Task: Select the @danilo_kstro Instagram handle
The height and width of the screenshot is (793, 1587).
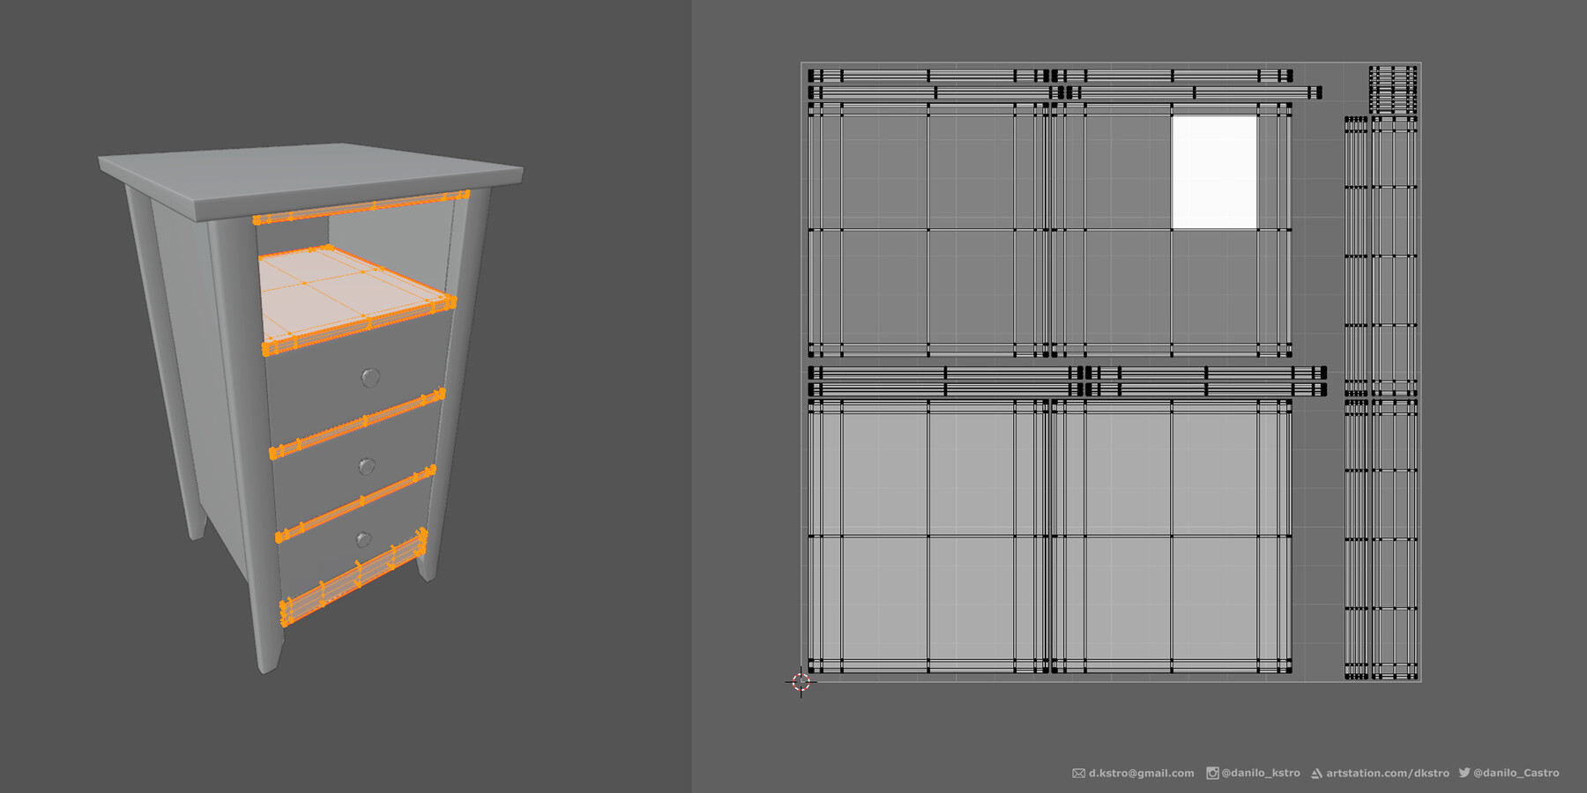Action: pos(1261,773)
